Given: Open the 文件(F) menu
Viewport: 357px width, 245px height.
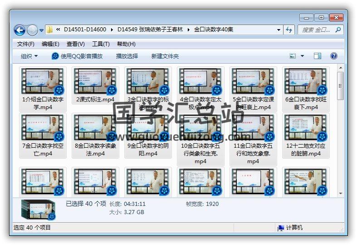Looking at the screenshot, I should (x=26, y=44).
